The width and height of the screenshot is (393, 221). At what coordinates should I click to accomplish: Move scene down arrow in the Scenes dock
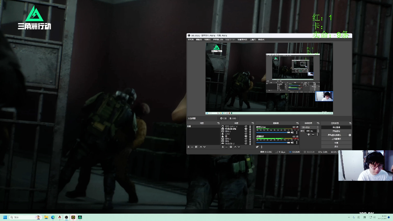[x=204, y=147]
